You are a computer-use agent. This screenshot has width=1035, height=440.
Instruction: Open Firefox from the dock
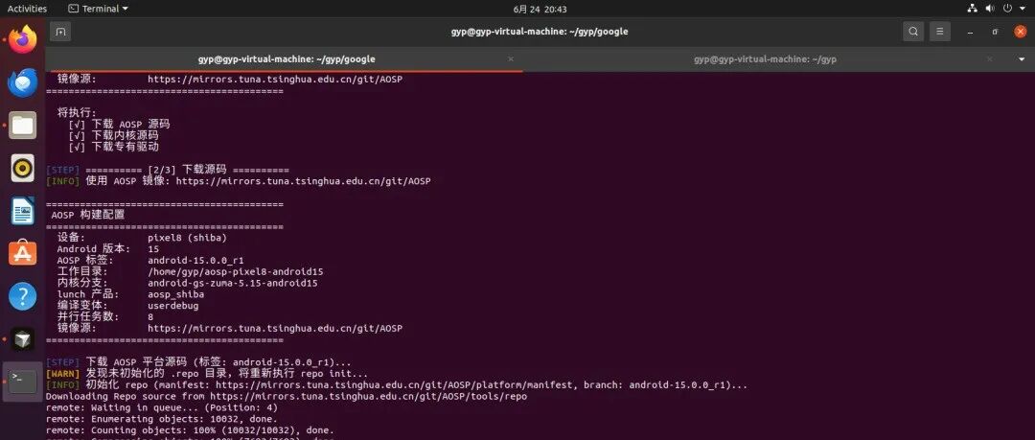[x=22, y=39]
